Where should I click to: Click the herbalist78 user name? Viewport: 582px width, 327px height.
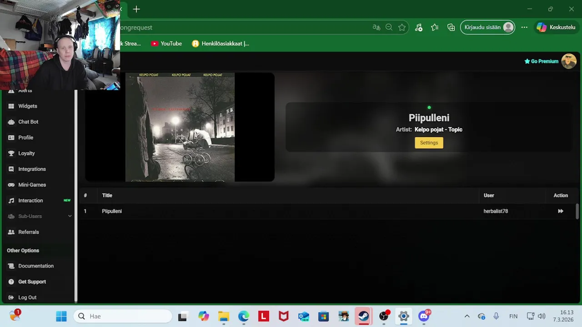496,211
